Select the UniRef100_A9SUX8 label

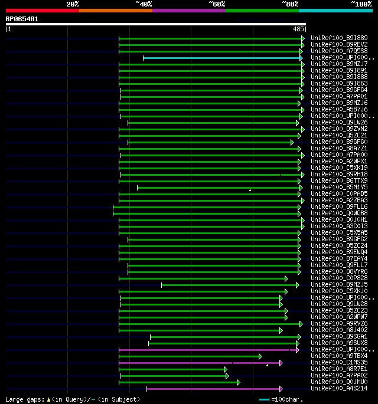point(339,343)
